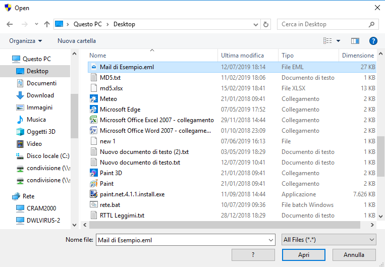The height and width of the screenshot is (267, 385).
Task: Select rete.bat file icon
Action: coord(93,204)
